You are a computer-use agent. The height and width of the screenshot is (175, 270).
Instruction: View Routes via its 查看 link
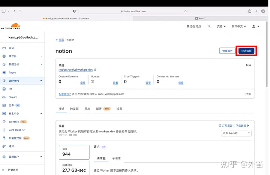[115, 83]
